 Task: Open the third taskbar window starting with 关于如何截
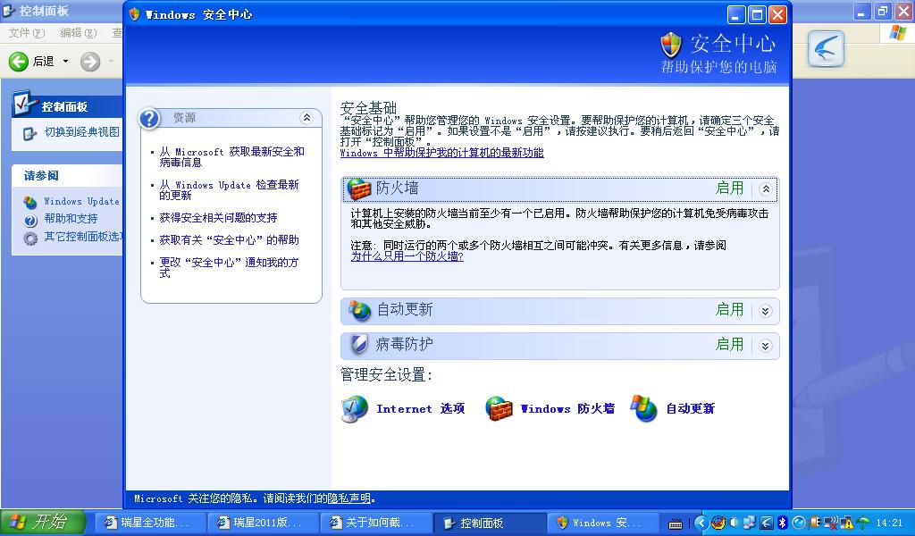(376, 523)
